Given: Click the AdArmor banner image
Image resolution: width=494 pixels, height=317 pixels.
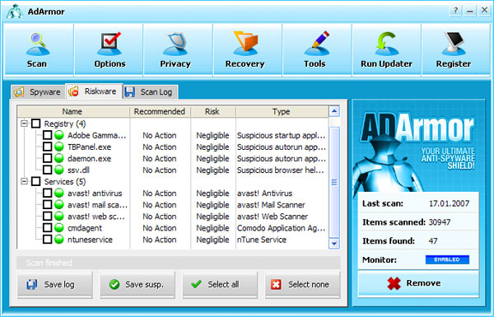Looking at the screenshot, I should [x=418, y=147].
